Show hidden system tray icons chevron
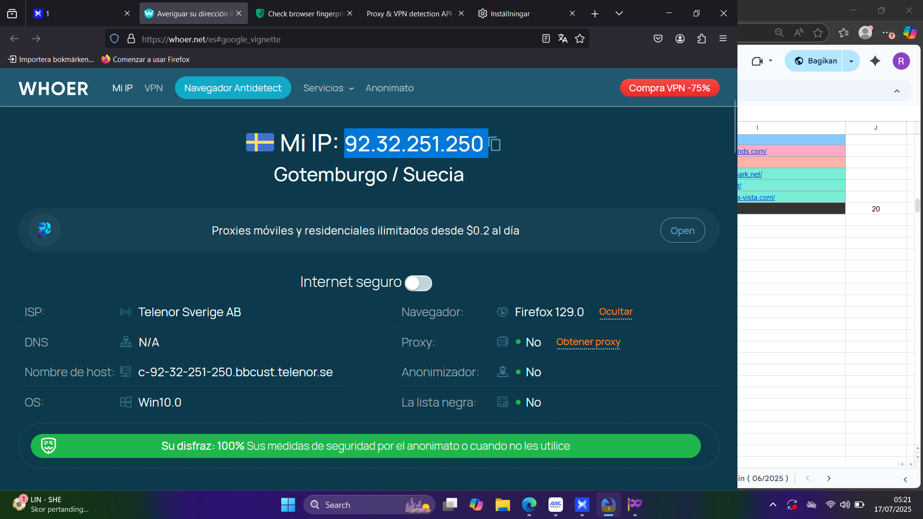923x519 pixels. pyautogui.click(x=773, y=505)
